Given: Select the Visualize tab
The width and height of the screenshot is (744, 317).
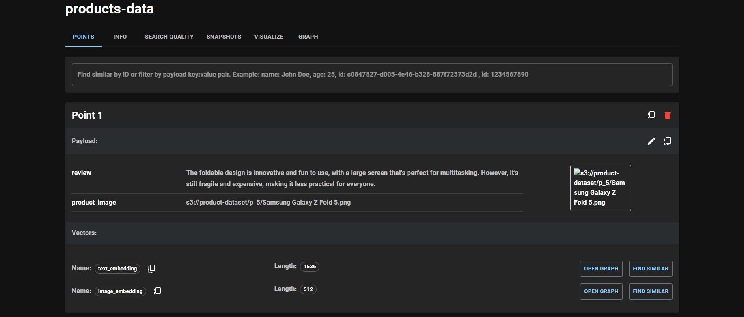Looking at the screenshot, I should point(269,37).
